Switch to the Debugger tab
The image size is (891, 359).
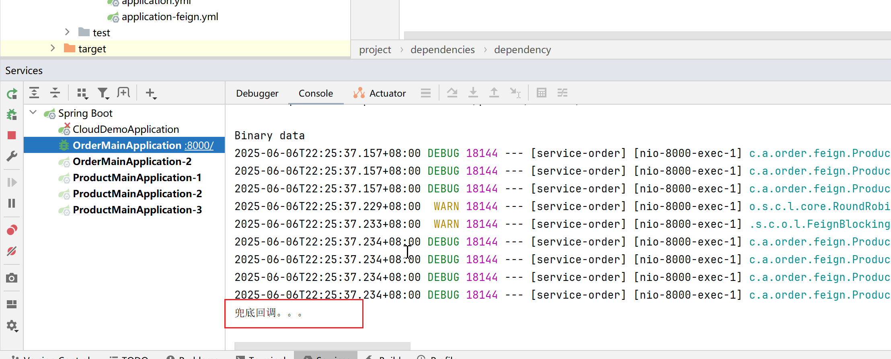(x=257, y=93)
